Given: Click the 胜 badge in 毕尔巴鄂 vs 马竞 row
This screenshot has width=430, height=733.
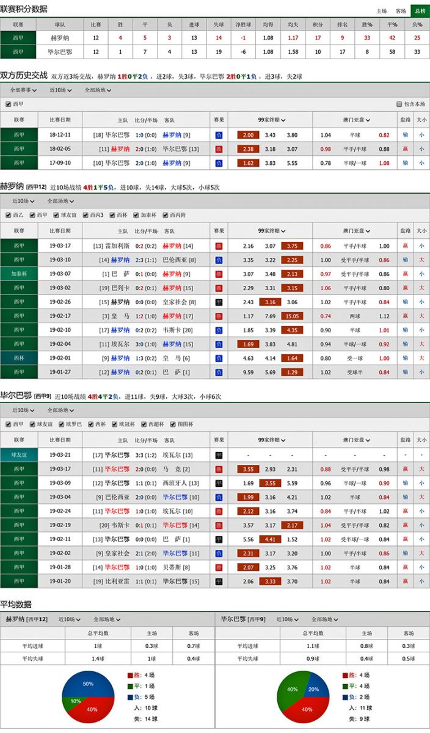Looking at the screenshot, I should pyautogui.click(x=219, y=469).
